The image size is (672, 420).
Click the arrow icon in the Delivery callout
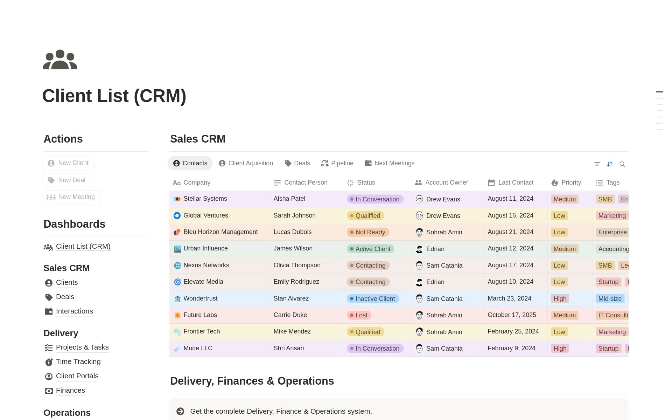click(180, 411)
